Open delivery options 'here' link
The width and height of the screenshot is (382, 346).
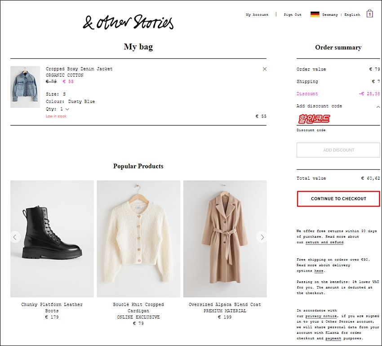click(319, 271)
